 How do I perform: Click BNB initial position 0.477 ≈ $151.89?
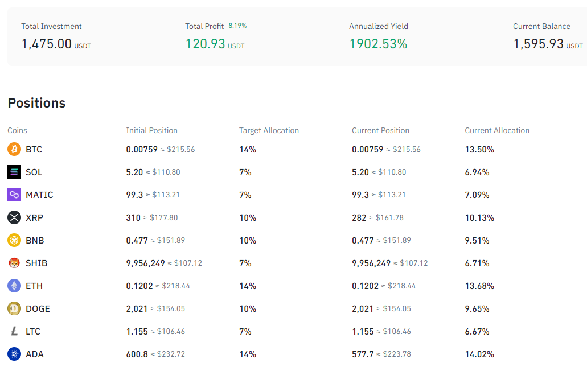(x=156, y=241)
